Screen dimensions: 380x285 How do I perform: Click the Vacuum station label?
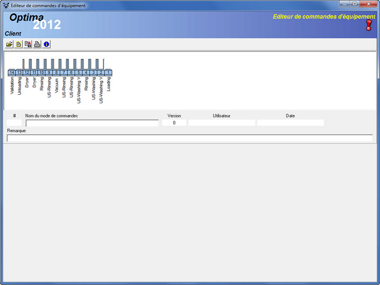[x=57, y=85]
